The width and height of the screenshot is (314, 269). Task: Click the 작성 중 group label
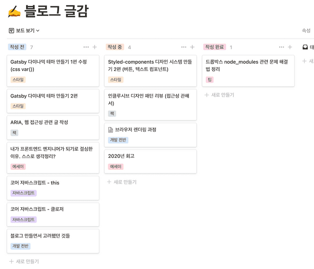[115, 47]
